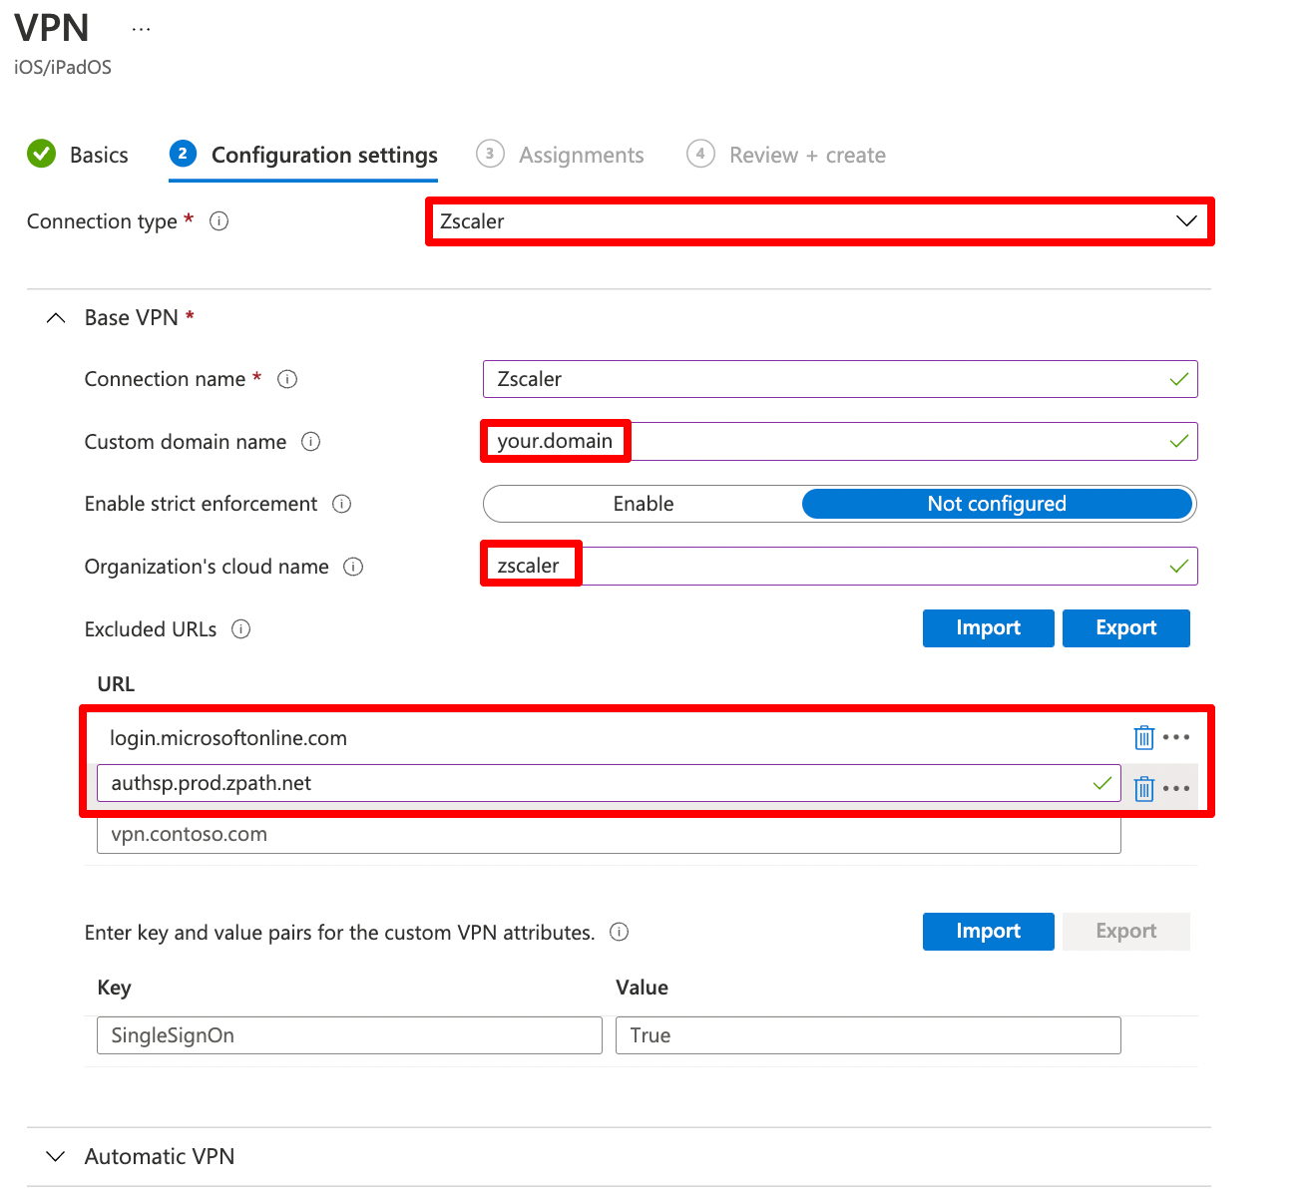The image size is (1309, 1195).
Task: Click the info icon for custom VPN attributes
Action: pos(619,932)
